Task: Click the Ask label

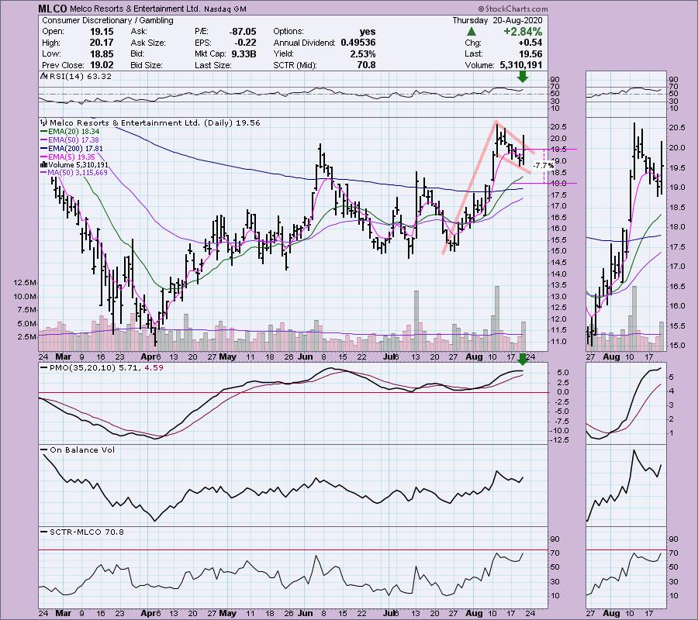Action: point(138,32)
